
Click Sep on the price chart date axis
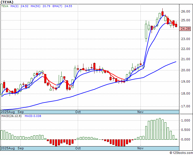click(21, 112)
